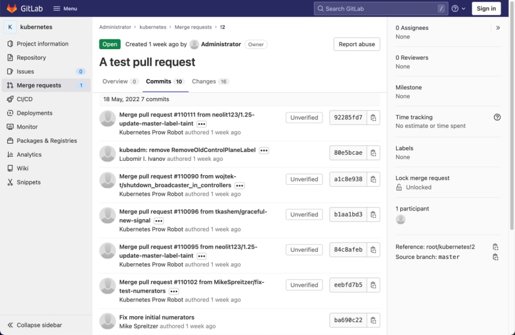Screen dimensions: 515x335
Task: Expand description of pull request #110095 commit
Action: 202,256
